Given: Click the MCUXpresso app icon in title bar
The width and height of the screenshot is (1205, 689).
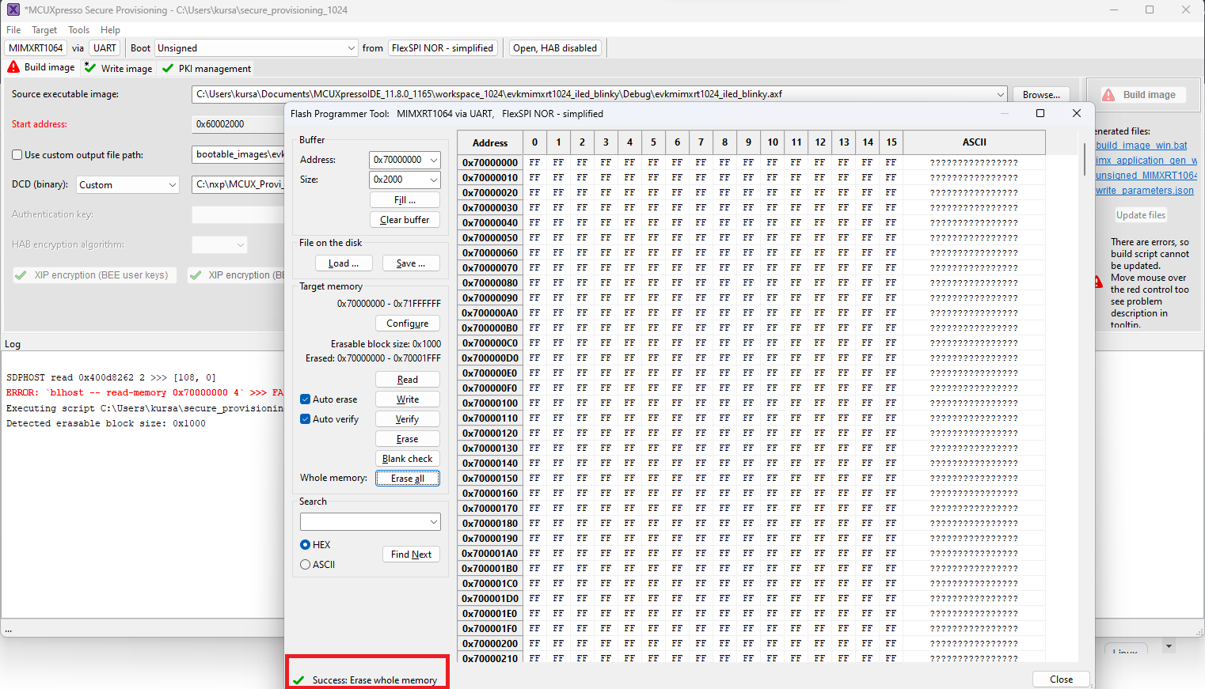Looking at the screenshot, I should click(13, 9).
